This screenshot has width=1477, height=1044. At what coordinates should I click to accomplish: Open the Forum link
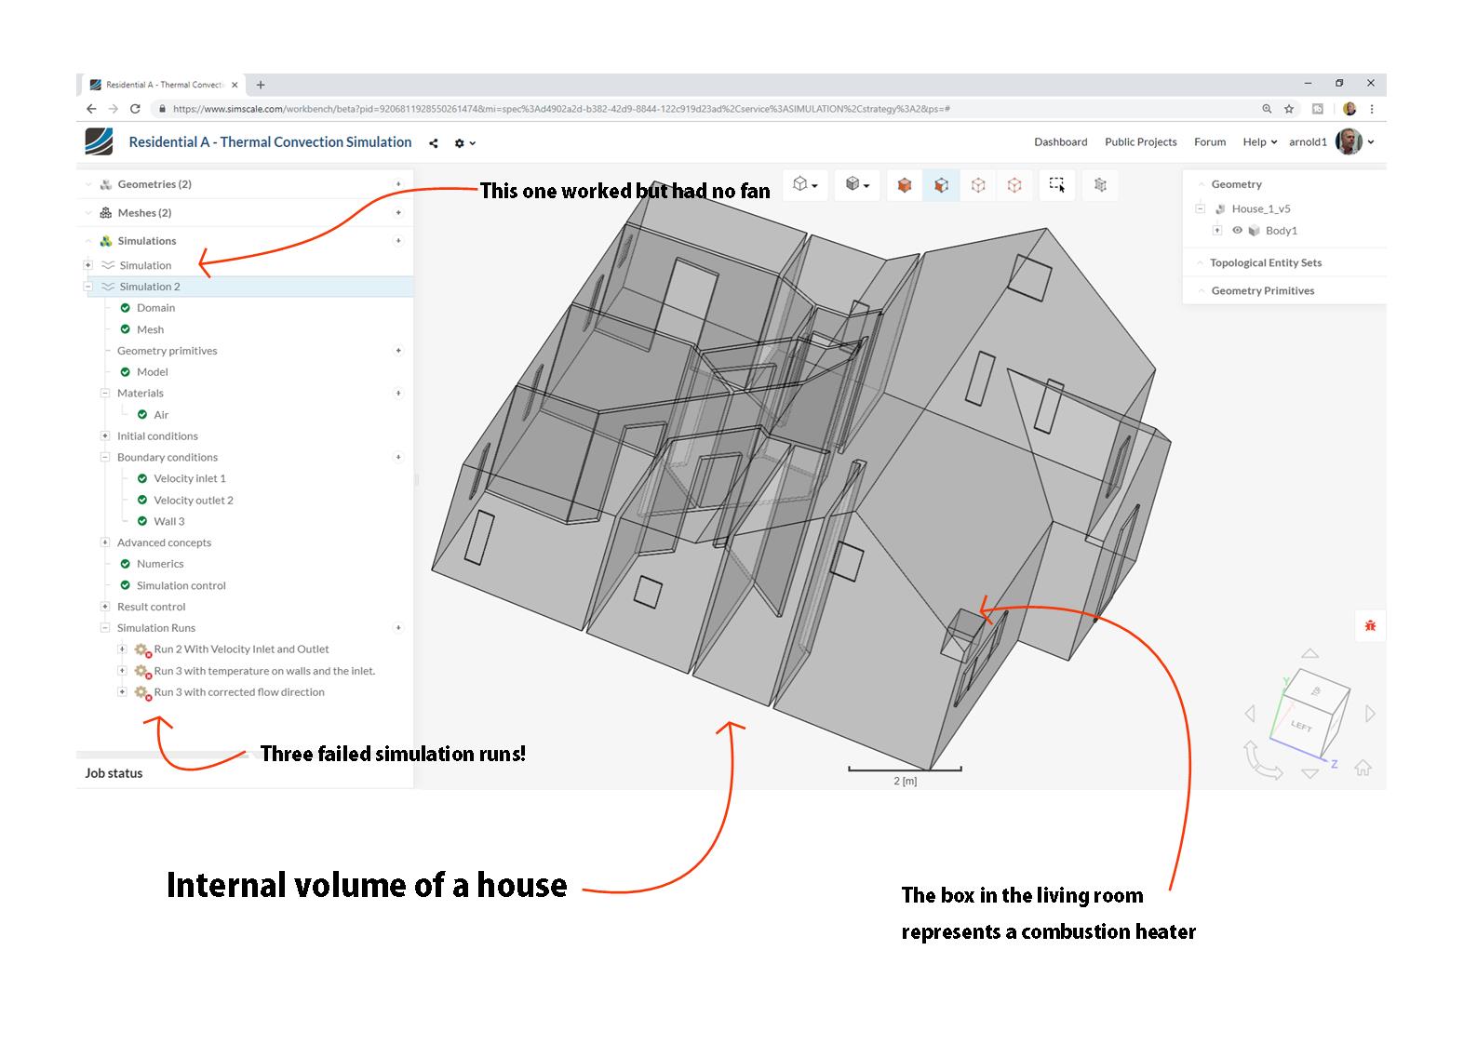1209,142
